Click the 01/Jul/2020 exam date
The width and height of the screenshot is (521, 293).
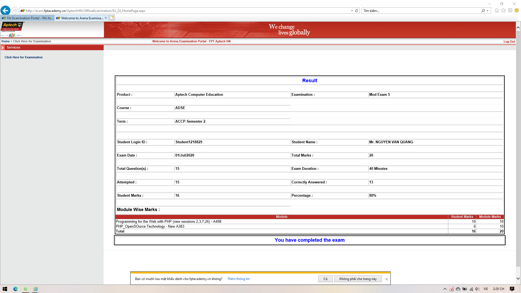tap(185, 155)
